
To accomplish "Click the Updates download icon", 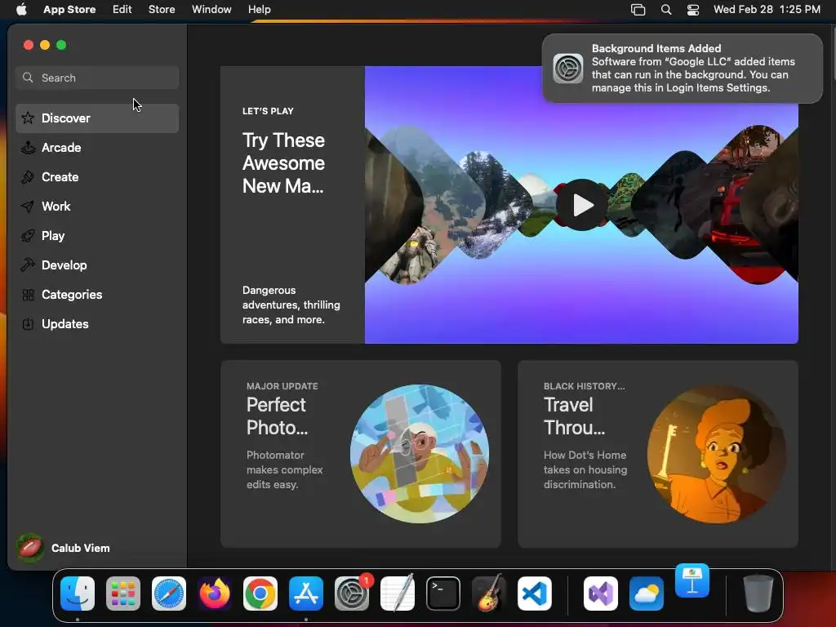I will [28, 323].
